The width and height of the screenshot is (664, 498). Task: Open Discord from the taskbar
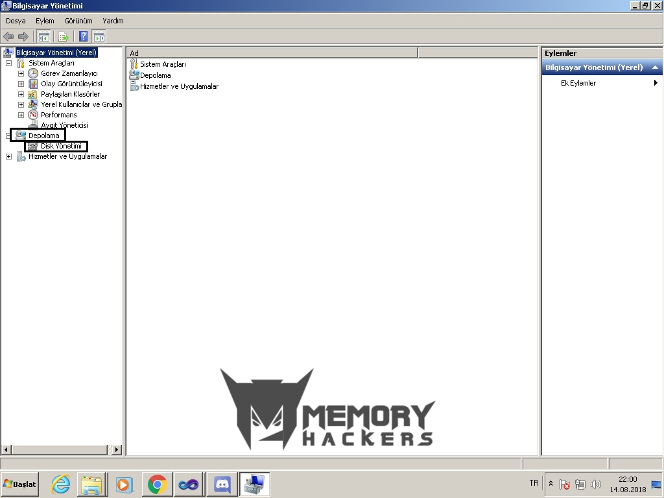222,484
